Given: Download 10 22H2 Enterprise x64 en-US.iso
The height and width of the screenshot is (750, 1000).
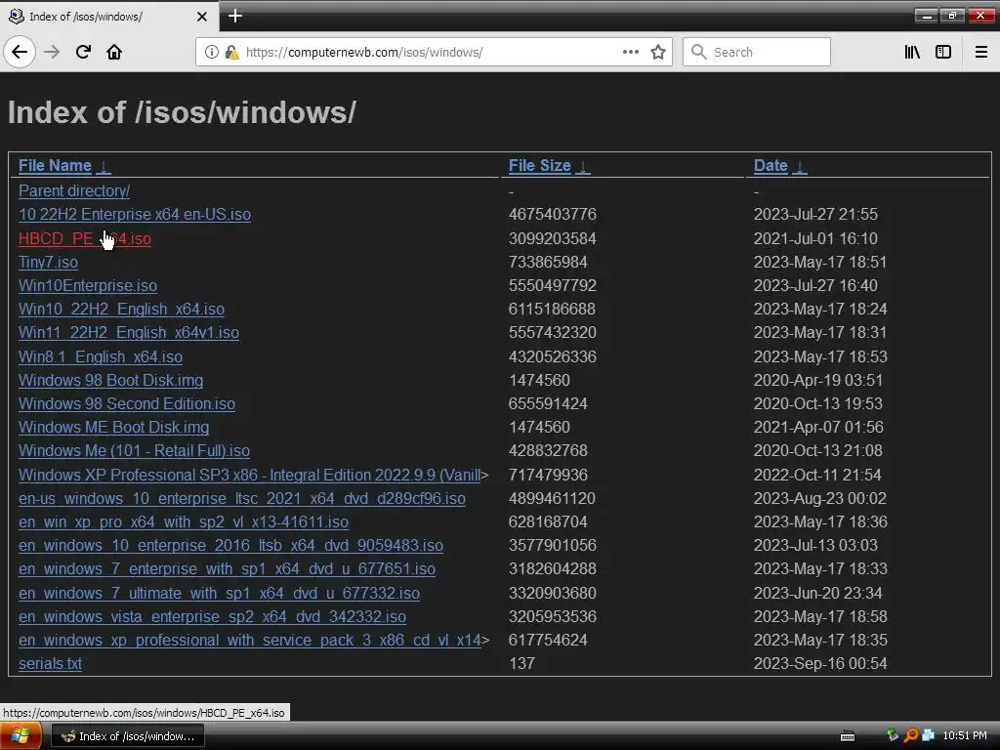Looking at the screenshot, I should tap(135, 214).
